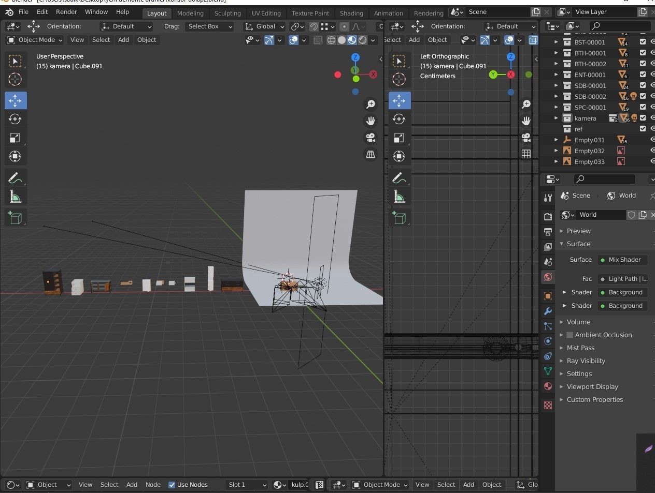The width and height of the screenshot is (655, 493).
Task: Click the outliner search field
Action: pyautogui.click(x=620, y=25)
